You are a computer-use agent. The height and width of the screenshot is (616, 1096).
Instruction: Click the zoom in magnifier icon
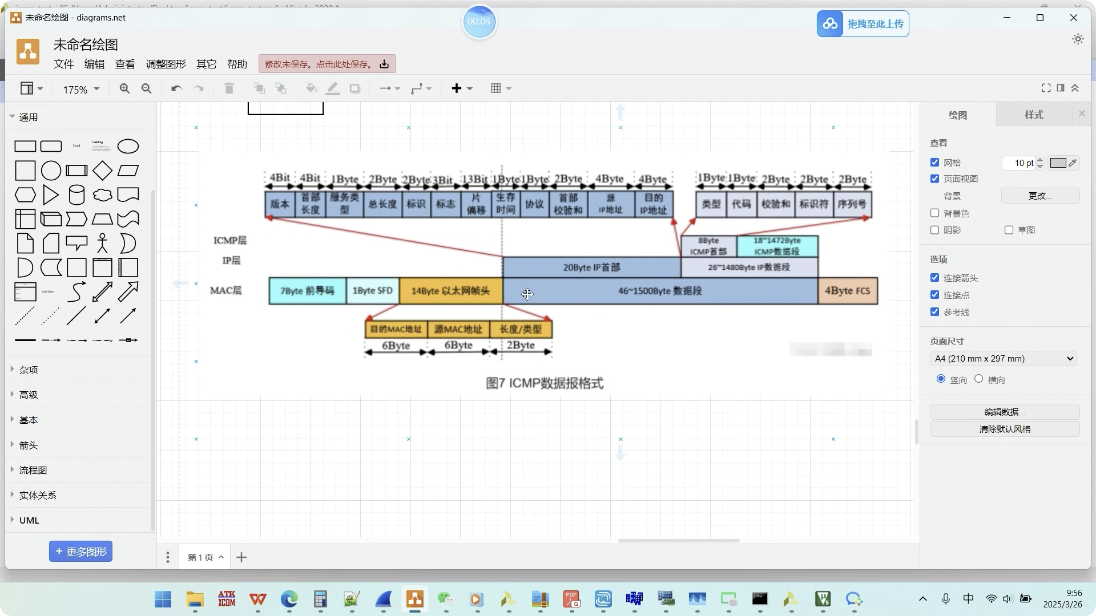124,88
